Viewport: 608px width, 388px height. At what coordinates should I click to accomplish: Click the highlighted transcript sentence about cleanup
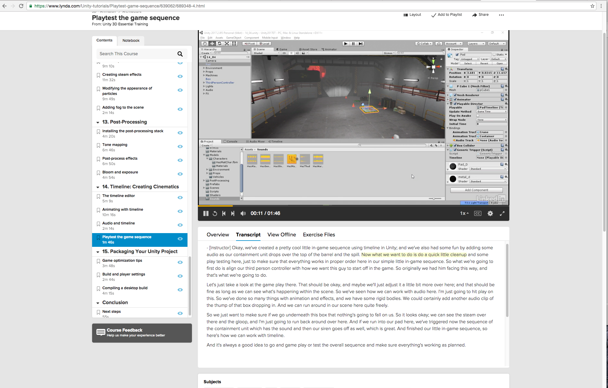pos(414,255)
